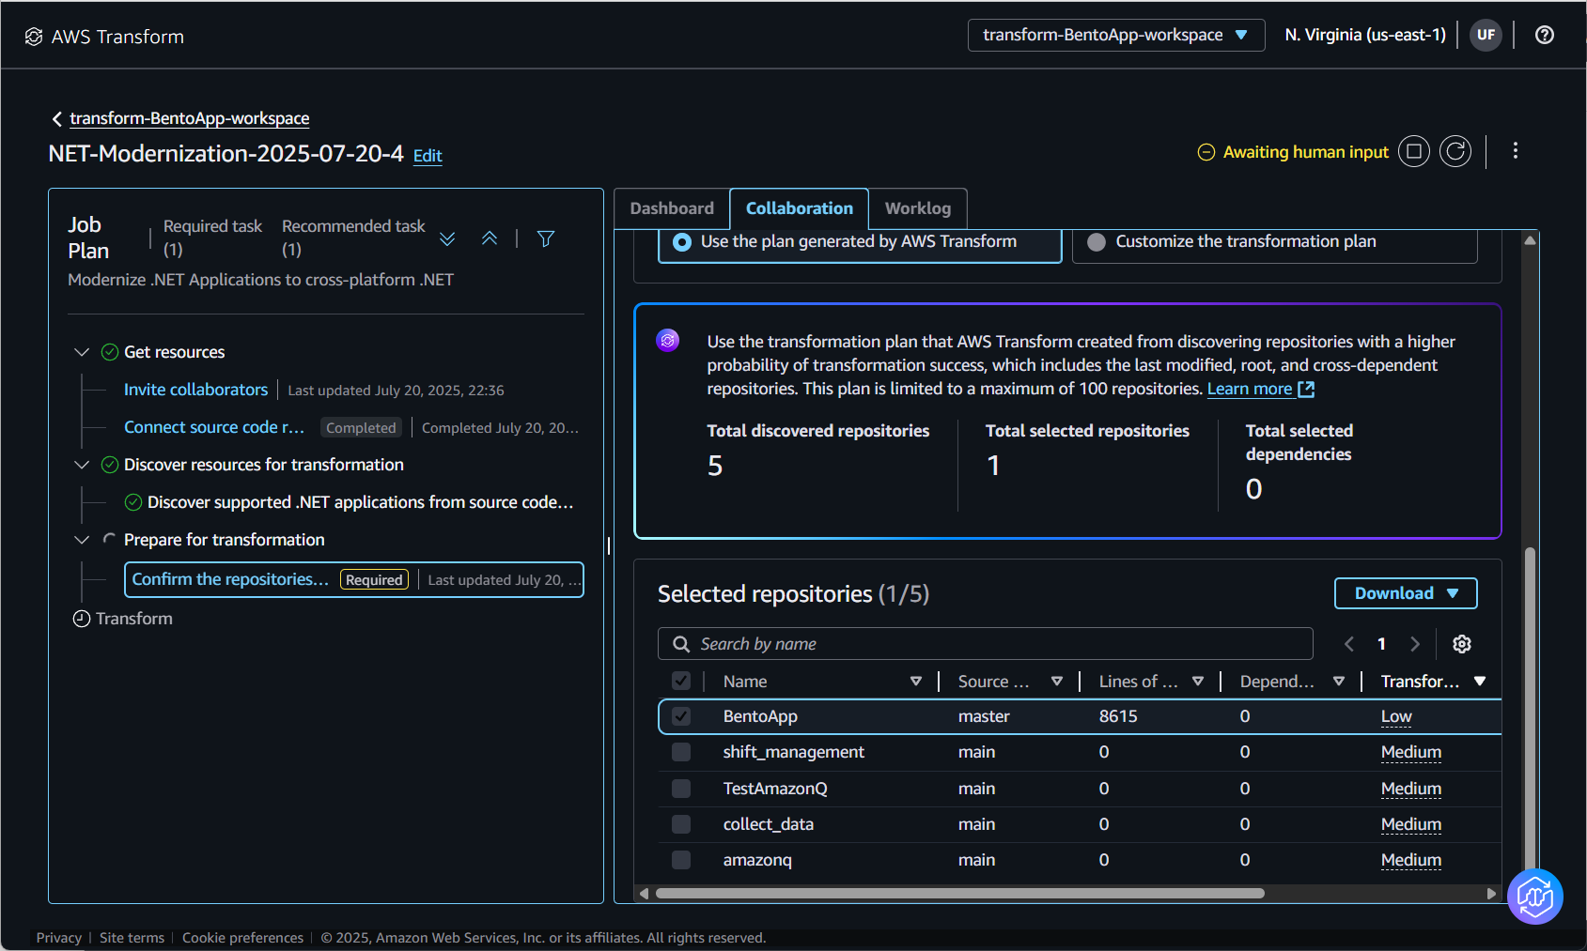Screen dimensions: 1587x951
Task: Expand all job plan tasks icon
Action: click(447, 238)
